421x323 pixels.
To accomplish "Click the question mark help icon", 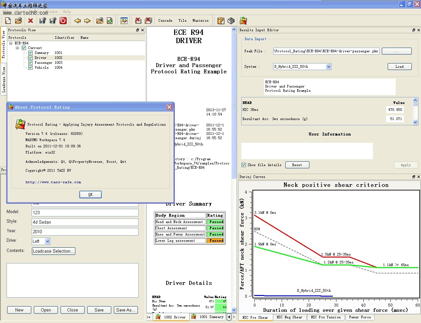I will tap(221, 21).
